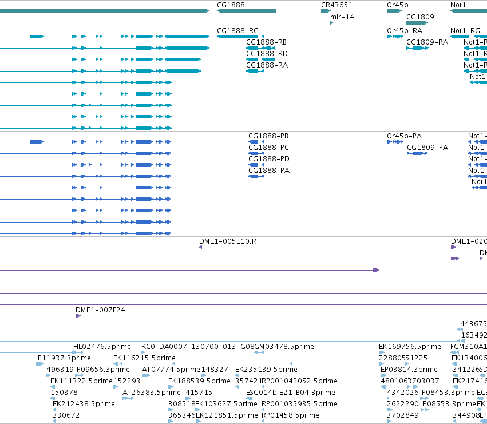
Task: Click the CG1888 gene label
Action: pyautogui.click(x=231, y=5)
